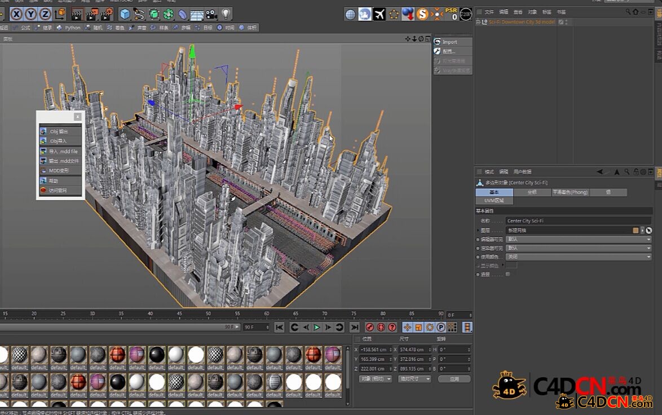Choose '.Obj导入' in the popup palette
The width and height of the screenshot is (662, 415).
pos(60,141)
